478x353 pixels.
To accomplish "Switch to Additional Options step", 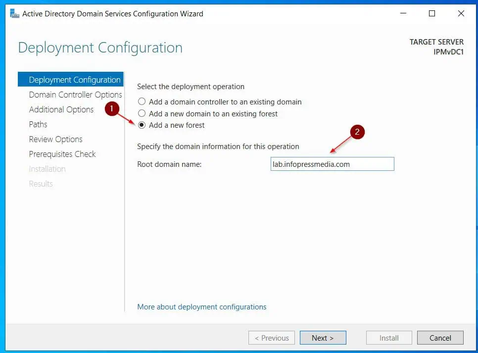I will point(61,109).
